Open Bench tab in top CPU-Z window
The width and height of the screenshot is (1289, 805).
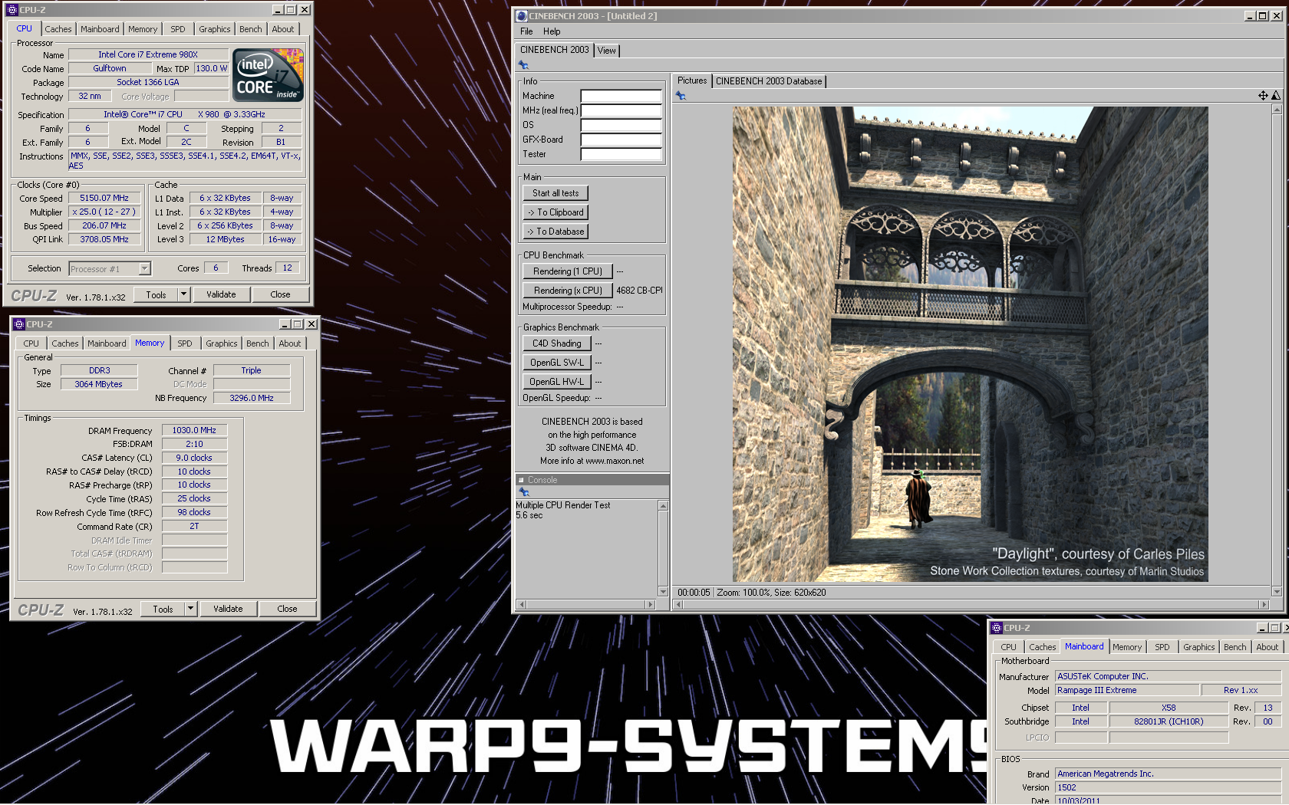pyautogui.click(x=251, y=29)
